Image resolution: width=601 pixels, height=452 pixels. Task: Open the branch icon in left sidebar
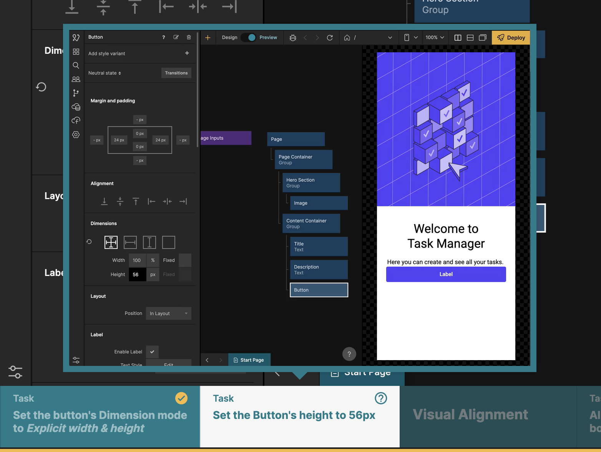(x=76, y=93)
